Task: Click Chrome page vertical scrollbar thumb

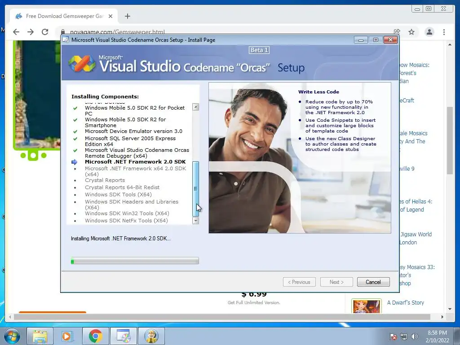Action: point(450,141)
